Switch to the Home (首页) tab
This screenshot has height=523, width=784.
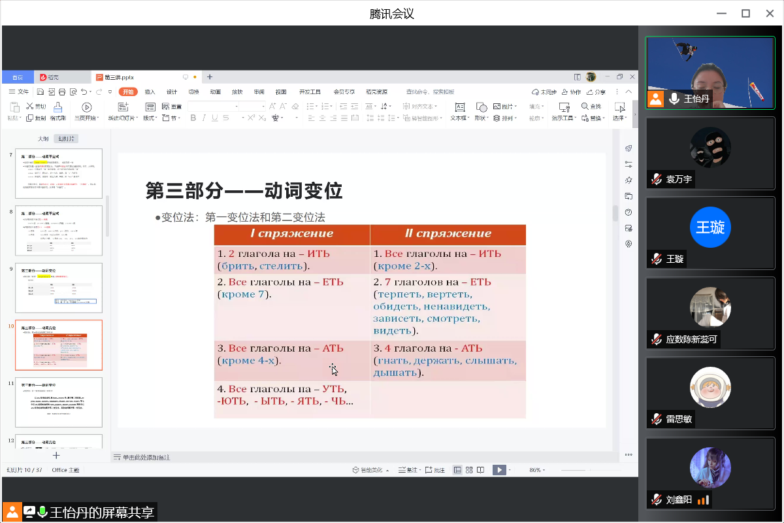click(17, 77)
